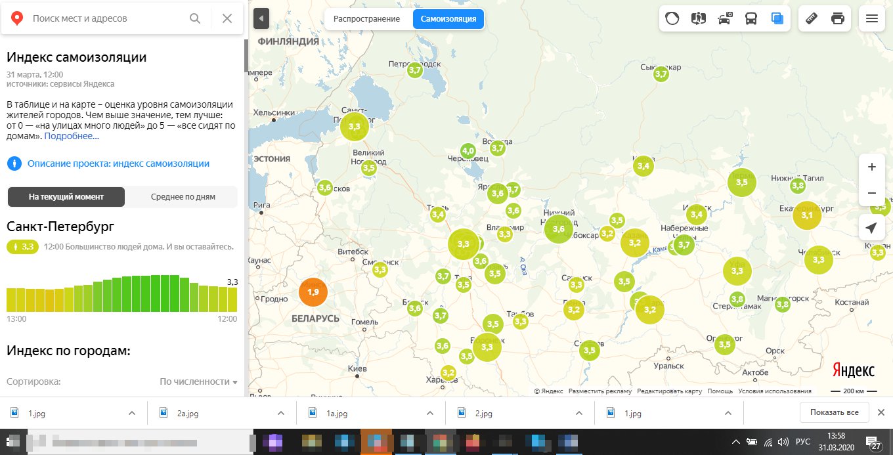The width and height of the screenshot is (893, 455).
Task: Print the map with printer icon
Action: click(x=838, y=18)
